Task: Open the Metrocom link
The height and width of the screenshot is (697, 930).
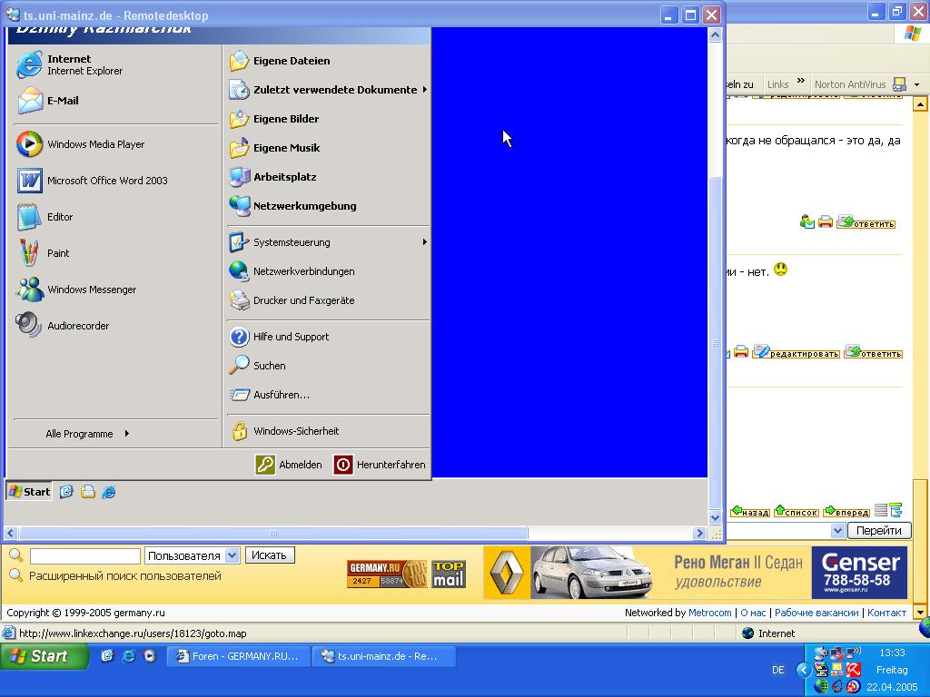Action: (710, 613)
